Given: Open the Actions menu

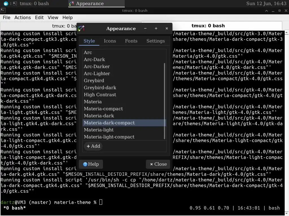Looking at the screenshot, I should pos(23,18).
